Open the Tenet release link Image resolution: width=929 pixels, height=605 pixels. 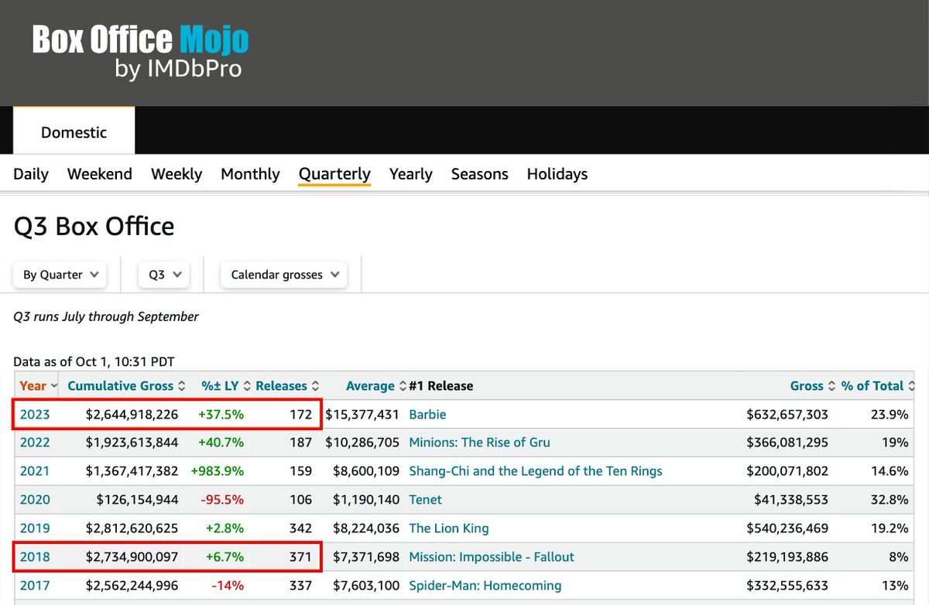pos(425,500)
